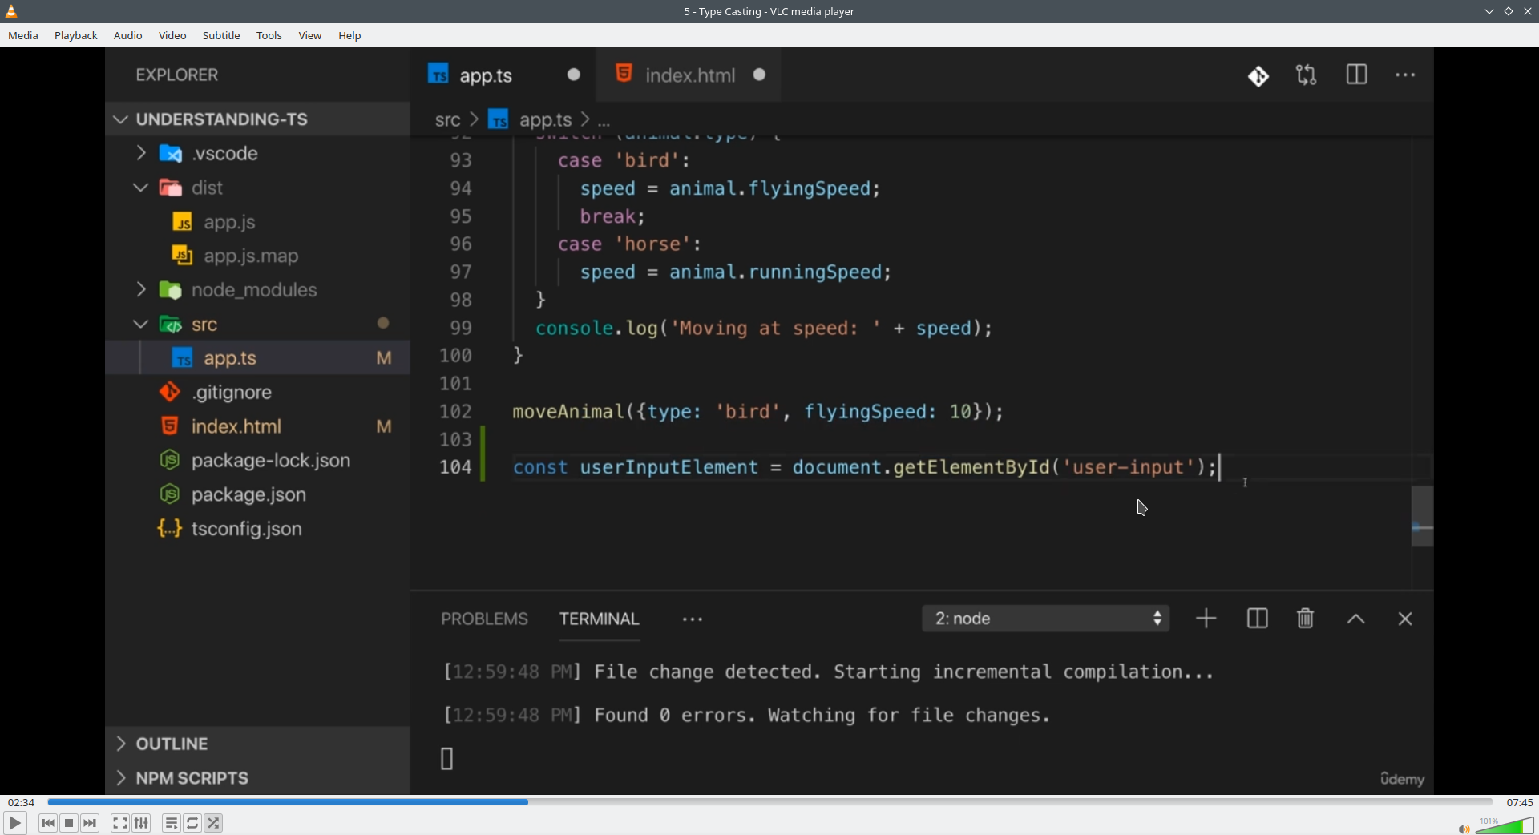Click 'Found 0 errors' terminal output line
The height and width of the screenshot is (835, 1539).
pyautogui.click(x=745, y=715)
